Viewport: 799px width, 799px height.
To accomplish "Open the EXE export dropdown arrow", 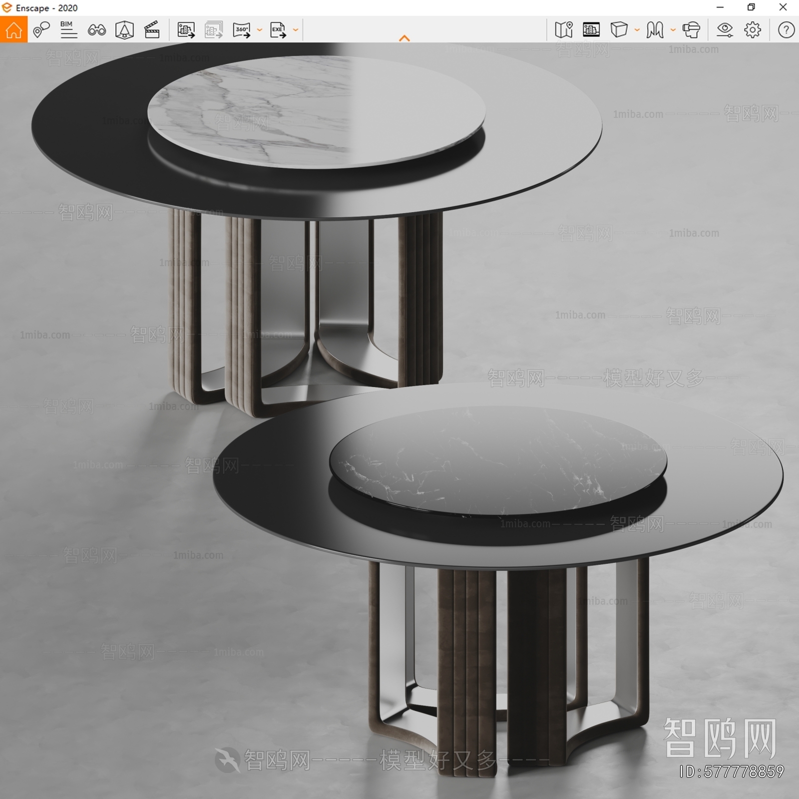I will 295,30.
